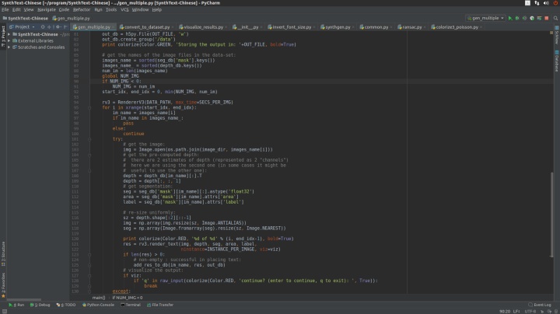Viewport: 560px width, 314px height.
Task: Click tool windows quick access icon bottom-left corner
Action: coord(5,311)
